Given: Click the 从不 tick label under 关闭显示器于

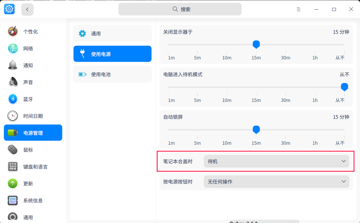Looking at the screenshot, I should click(x=340, y=58).
